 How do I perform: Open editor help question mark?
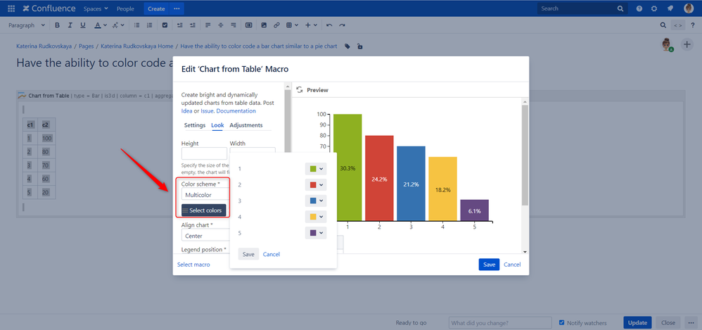click(x=693, y=25)
